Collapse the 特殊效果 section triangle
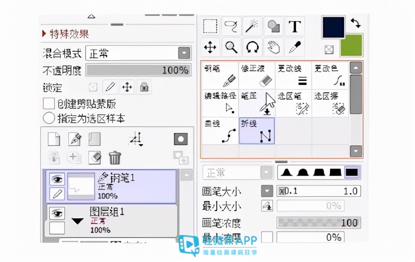This screenshot has height=262, width=415. [x=44, y=33]
